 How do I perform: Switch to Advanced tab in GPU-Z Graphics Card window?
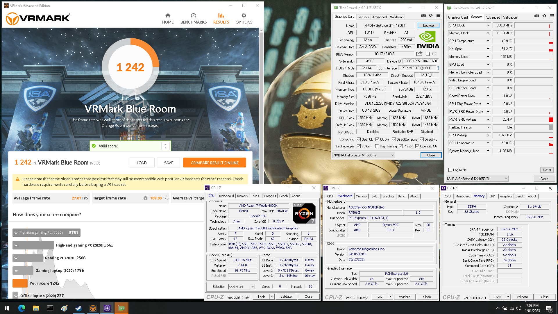click(379, 17)
